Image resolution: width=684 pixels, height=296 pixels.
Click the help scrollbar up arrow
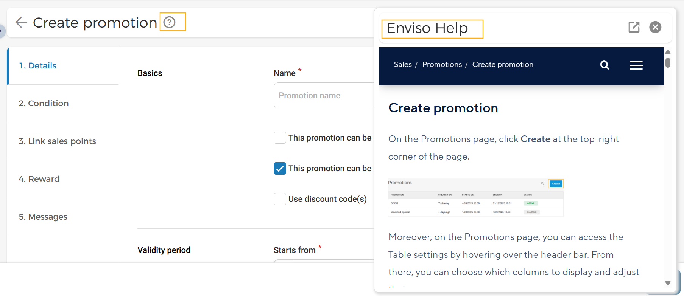(668, 52)
